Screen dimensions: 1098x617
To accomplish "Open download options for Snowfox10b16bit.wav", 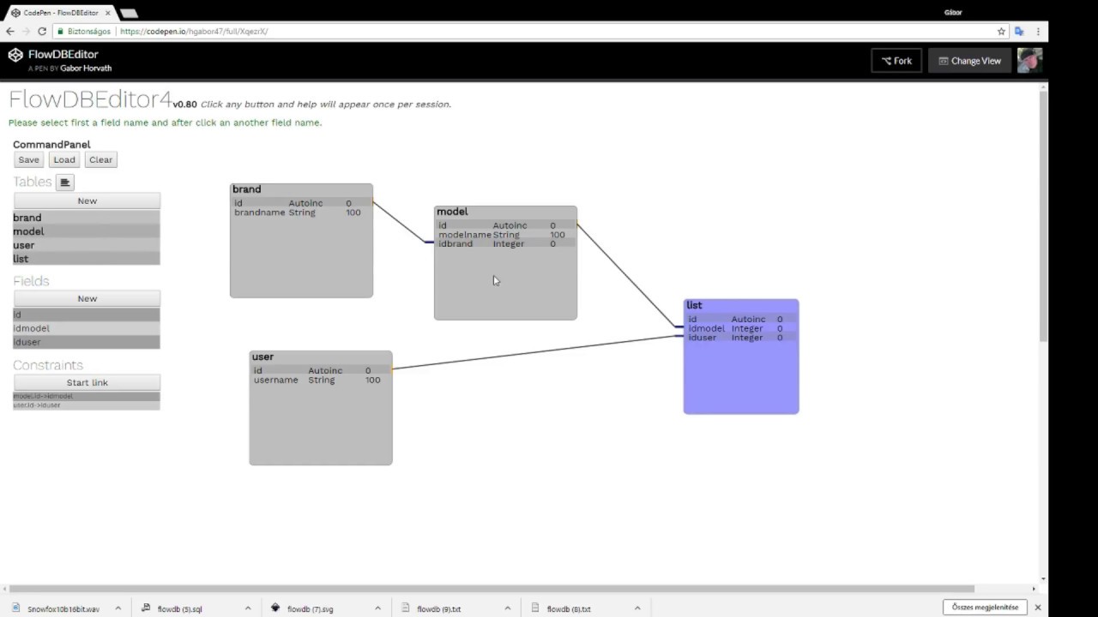I will (x=118, y=608).
